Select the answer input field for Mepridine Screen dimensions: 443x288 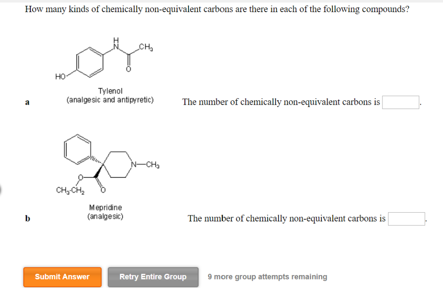click(406, 219)
